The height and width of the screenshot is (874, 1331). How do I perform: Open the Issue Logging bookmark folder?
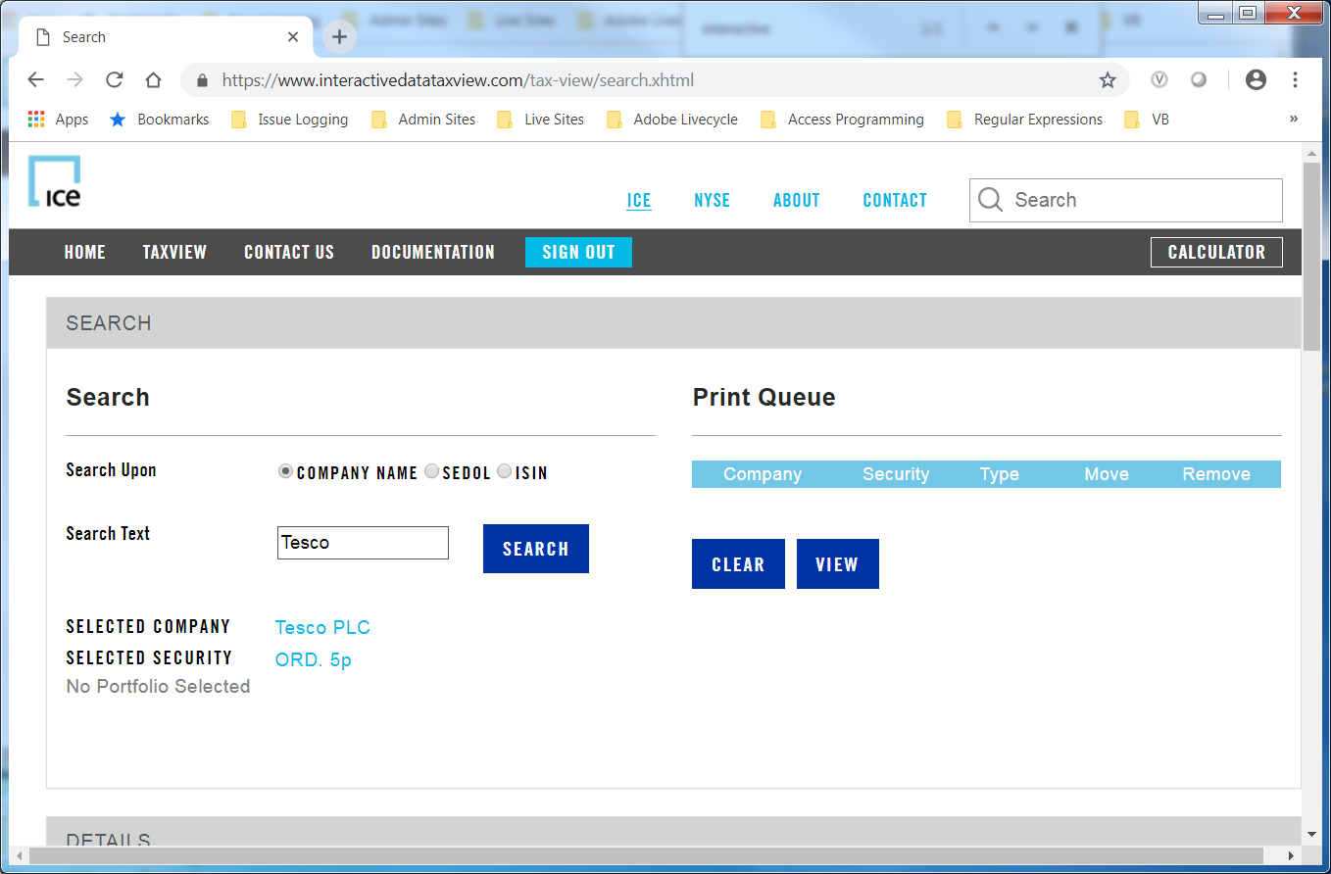290,120
